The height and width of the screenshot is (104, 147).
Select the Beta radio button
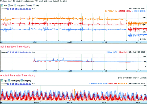(27, 6)
